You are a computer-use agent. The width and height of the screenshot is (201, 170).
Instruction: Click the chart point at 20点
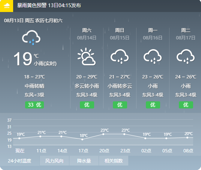(103, 134)
